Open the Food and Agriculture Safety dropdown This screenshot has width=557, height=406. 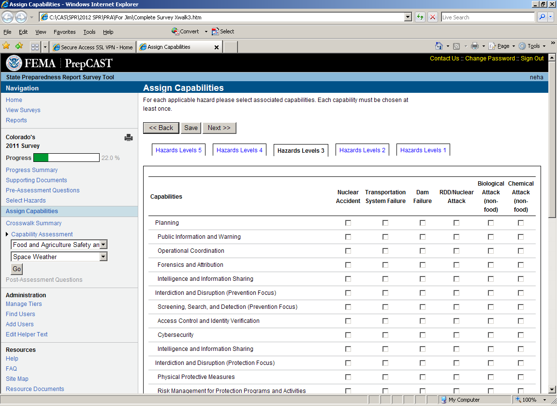(x=103, y=245)
